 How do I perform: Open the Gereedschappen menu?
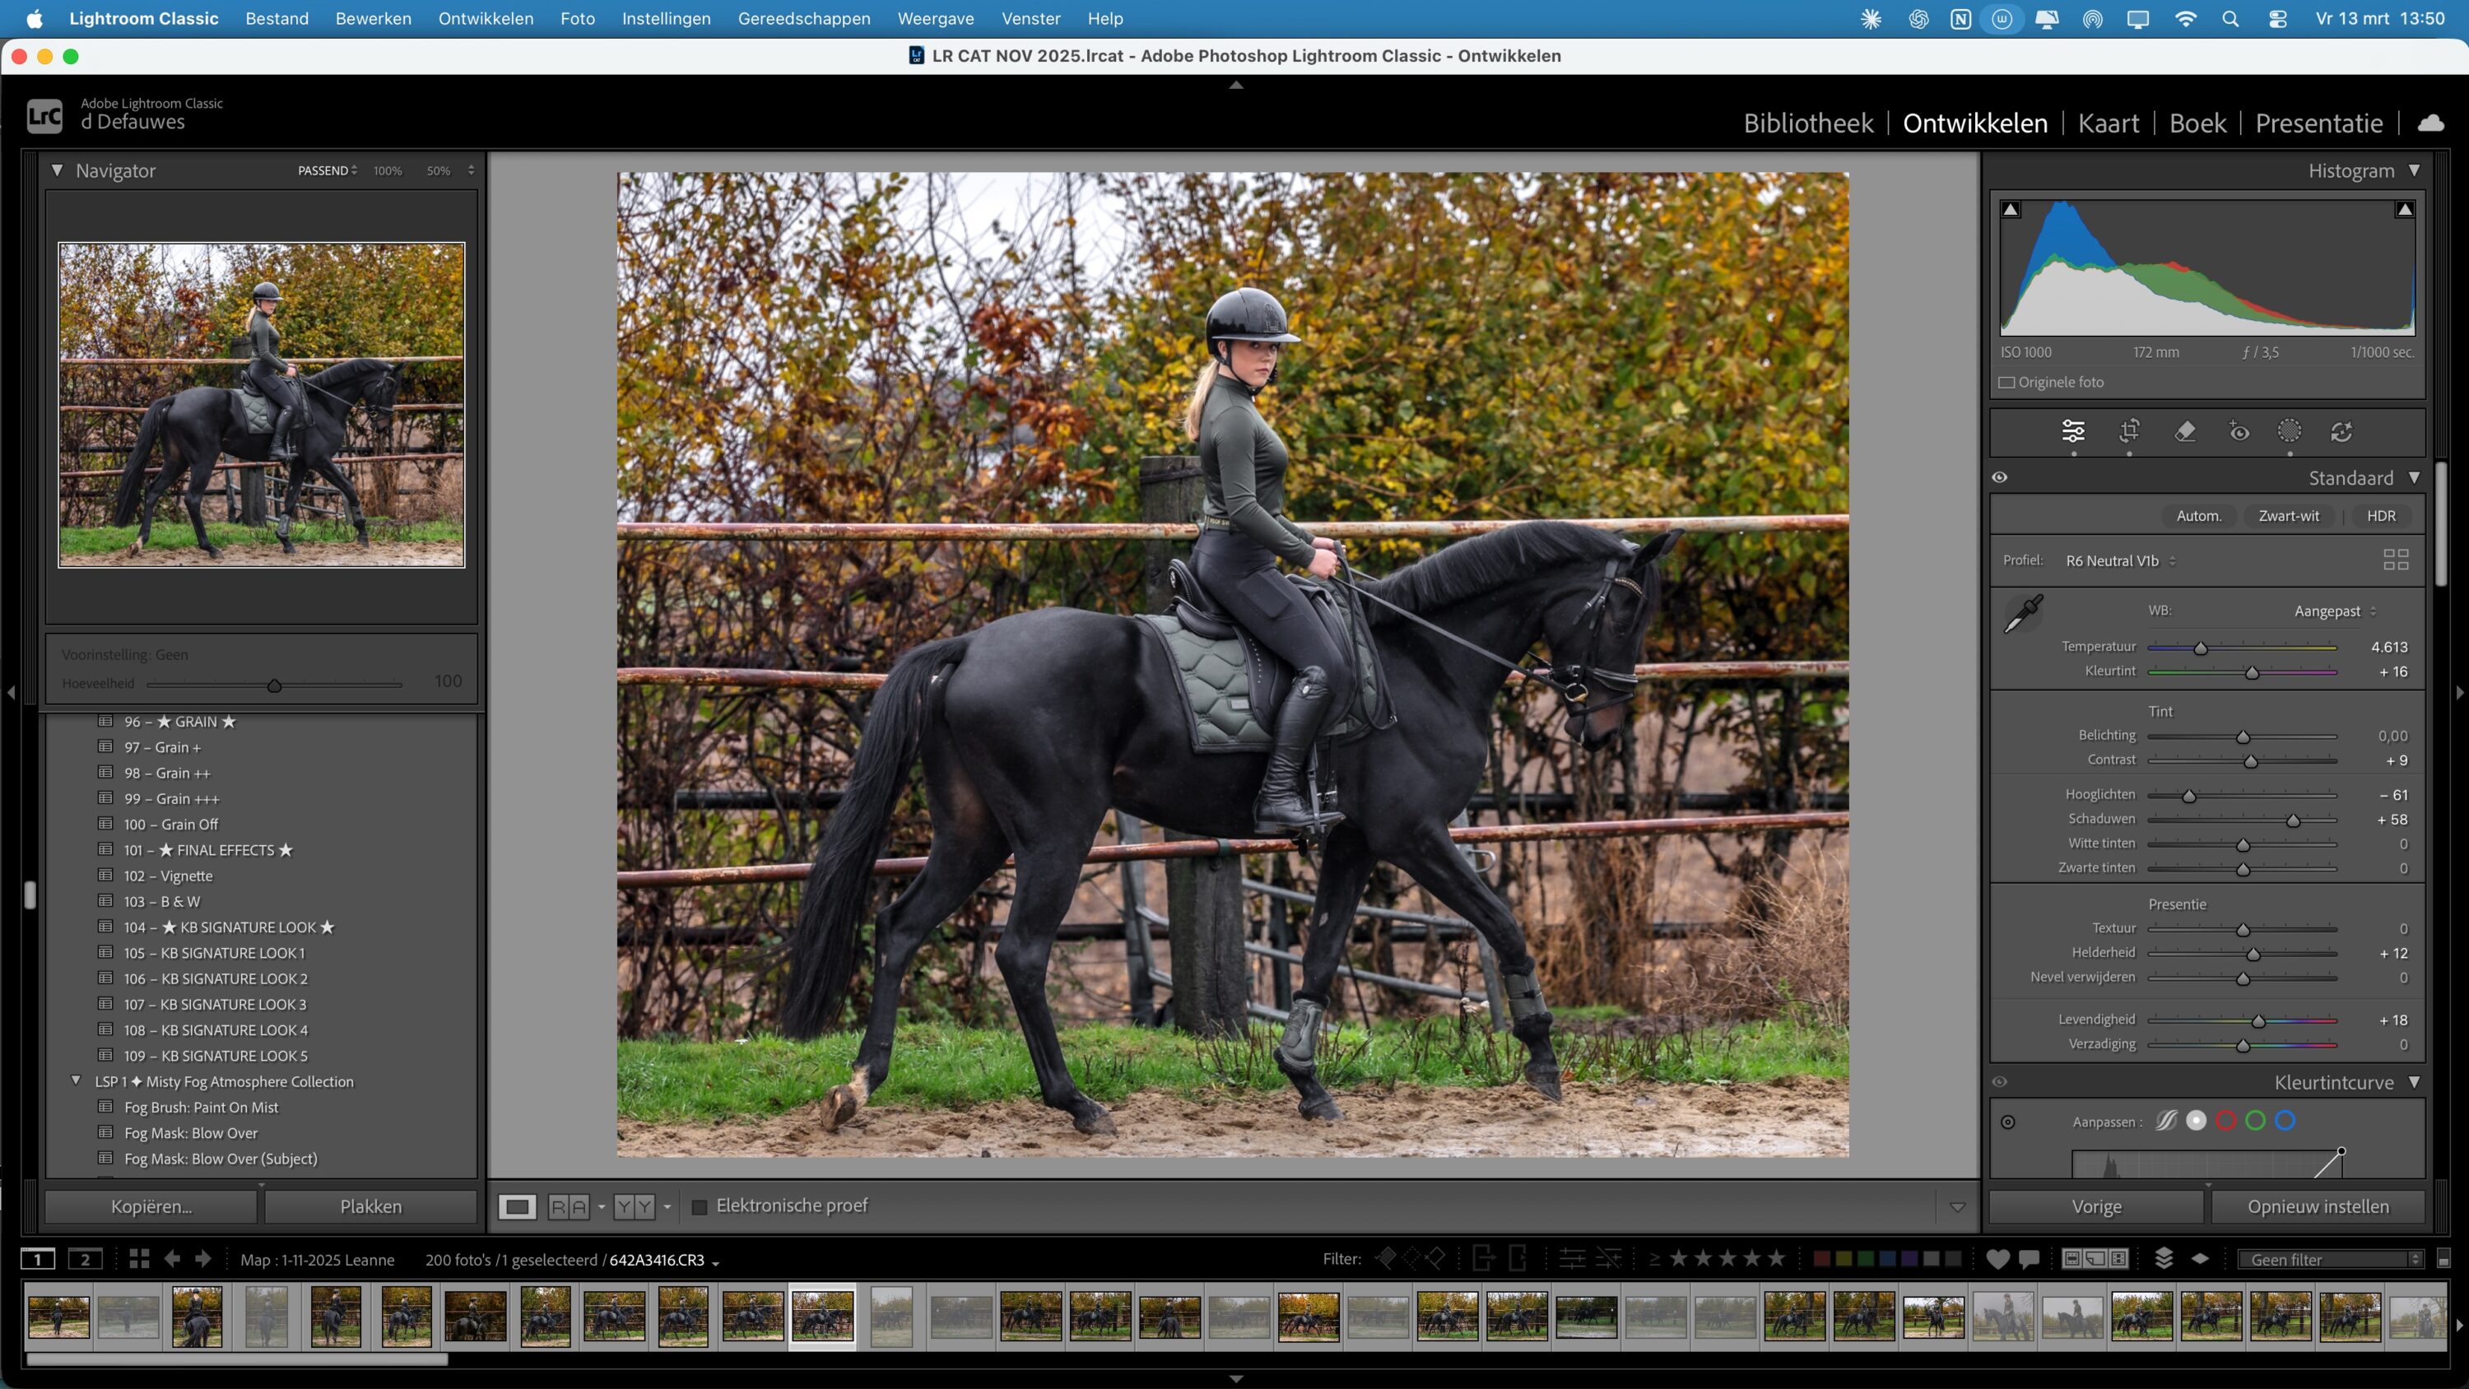pos(804,18)
